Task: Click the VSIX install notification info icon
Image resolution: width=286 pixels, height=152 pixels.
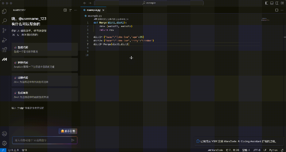Action: point(198,141)
